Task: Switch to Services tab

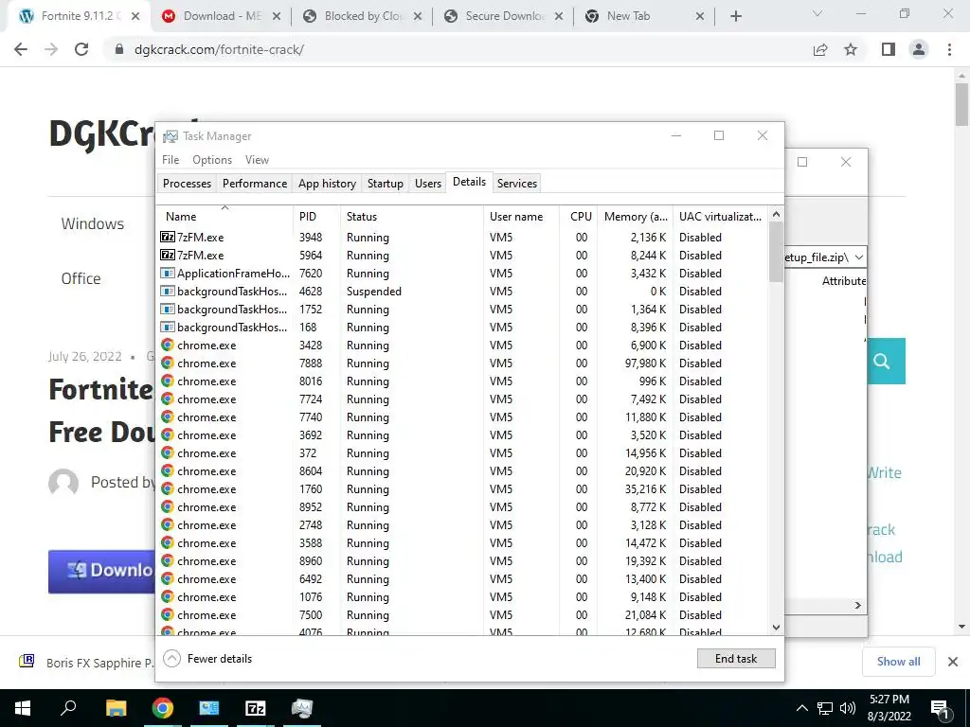Action: (x=517, y=184)
